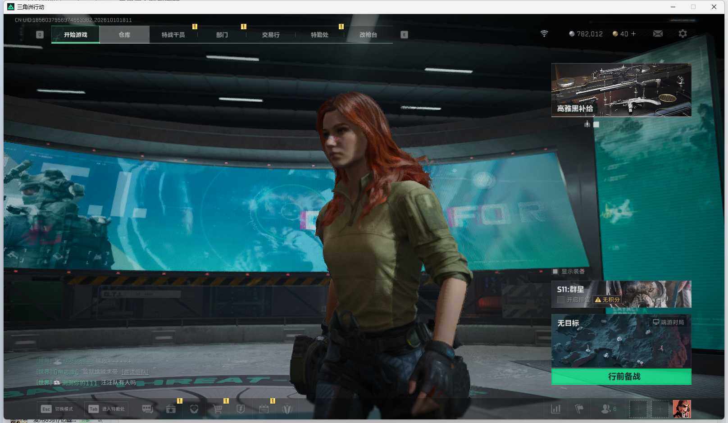
Task: Click the Tab 进入特勤处 button
Action: coord(107,409)
